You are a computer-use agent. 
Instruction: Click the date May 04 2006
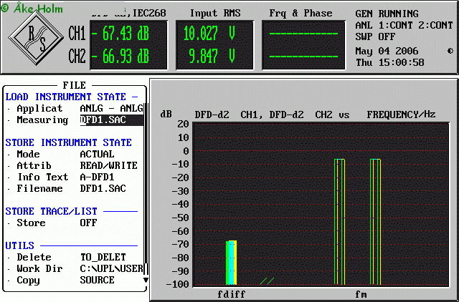(x=387, y=51)
